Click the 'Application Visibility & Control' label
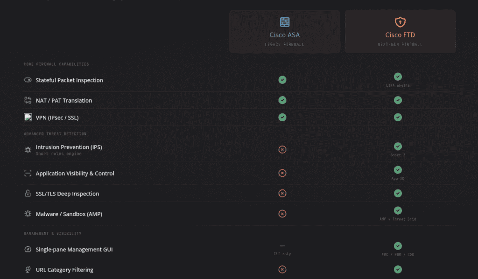 click(x=75, y=173)
